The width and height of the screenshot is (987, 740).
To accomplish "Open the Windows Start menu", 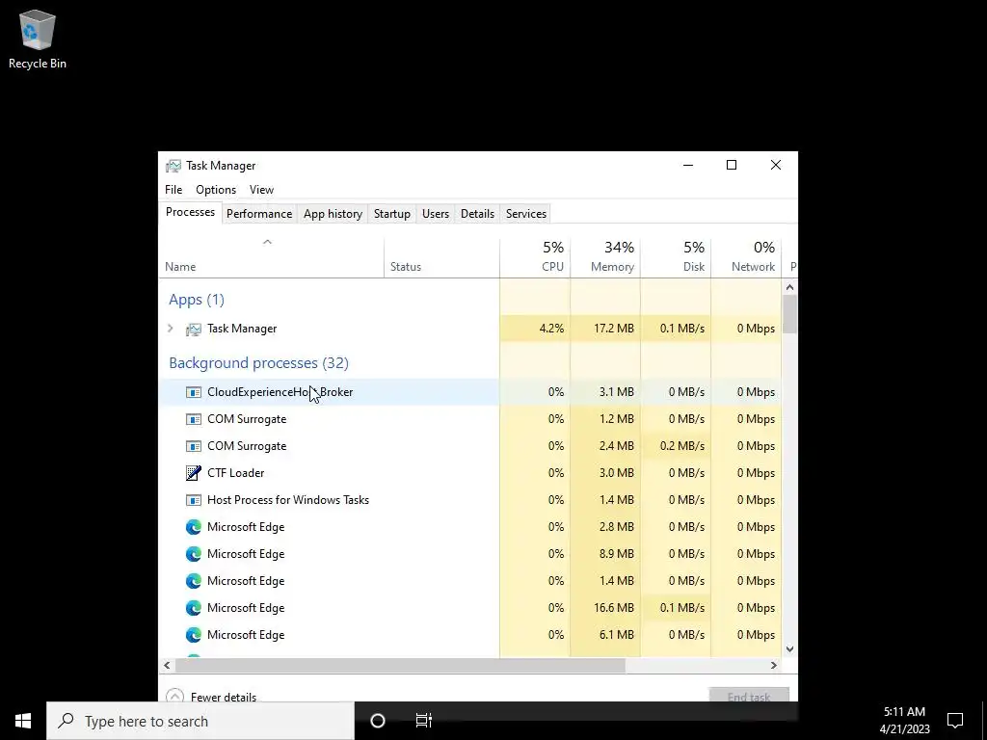I will click(23, 721).
